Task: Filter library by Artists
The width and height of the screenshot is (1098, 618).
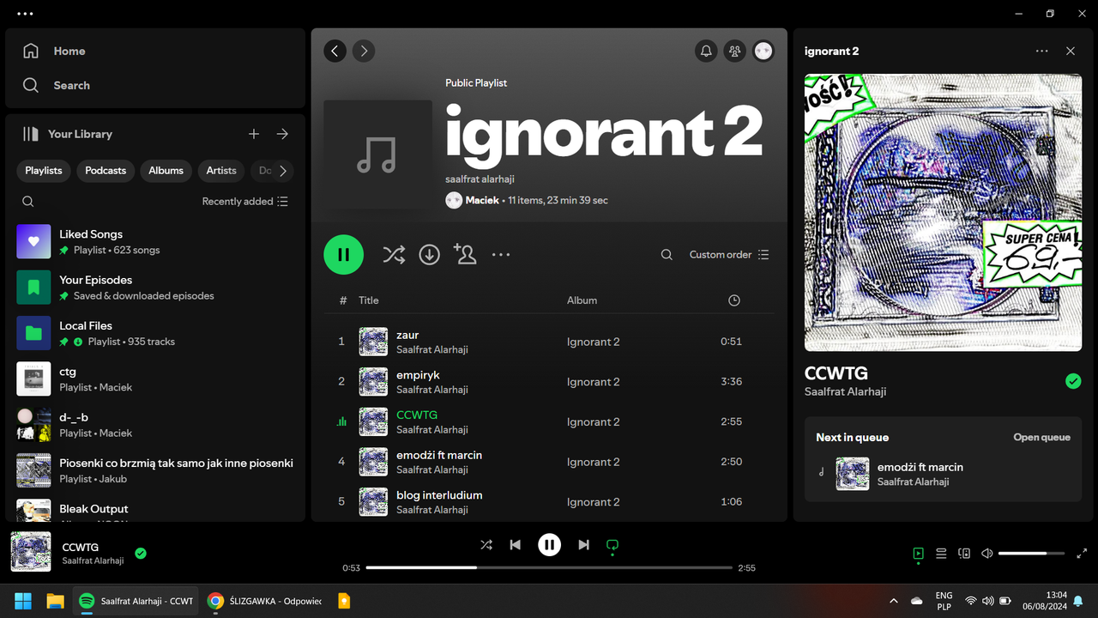Action: coord(221,171)
